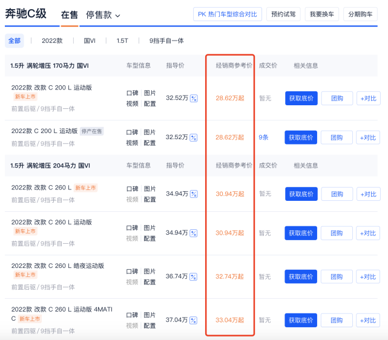Open calculator icon in 改款 C 260 L 运动版 row

click(x=194, y=233)
